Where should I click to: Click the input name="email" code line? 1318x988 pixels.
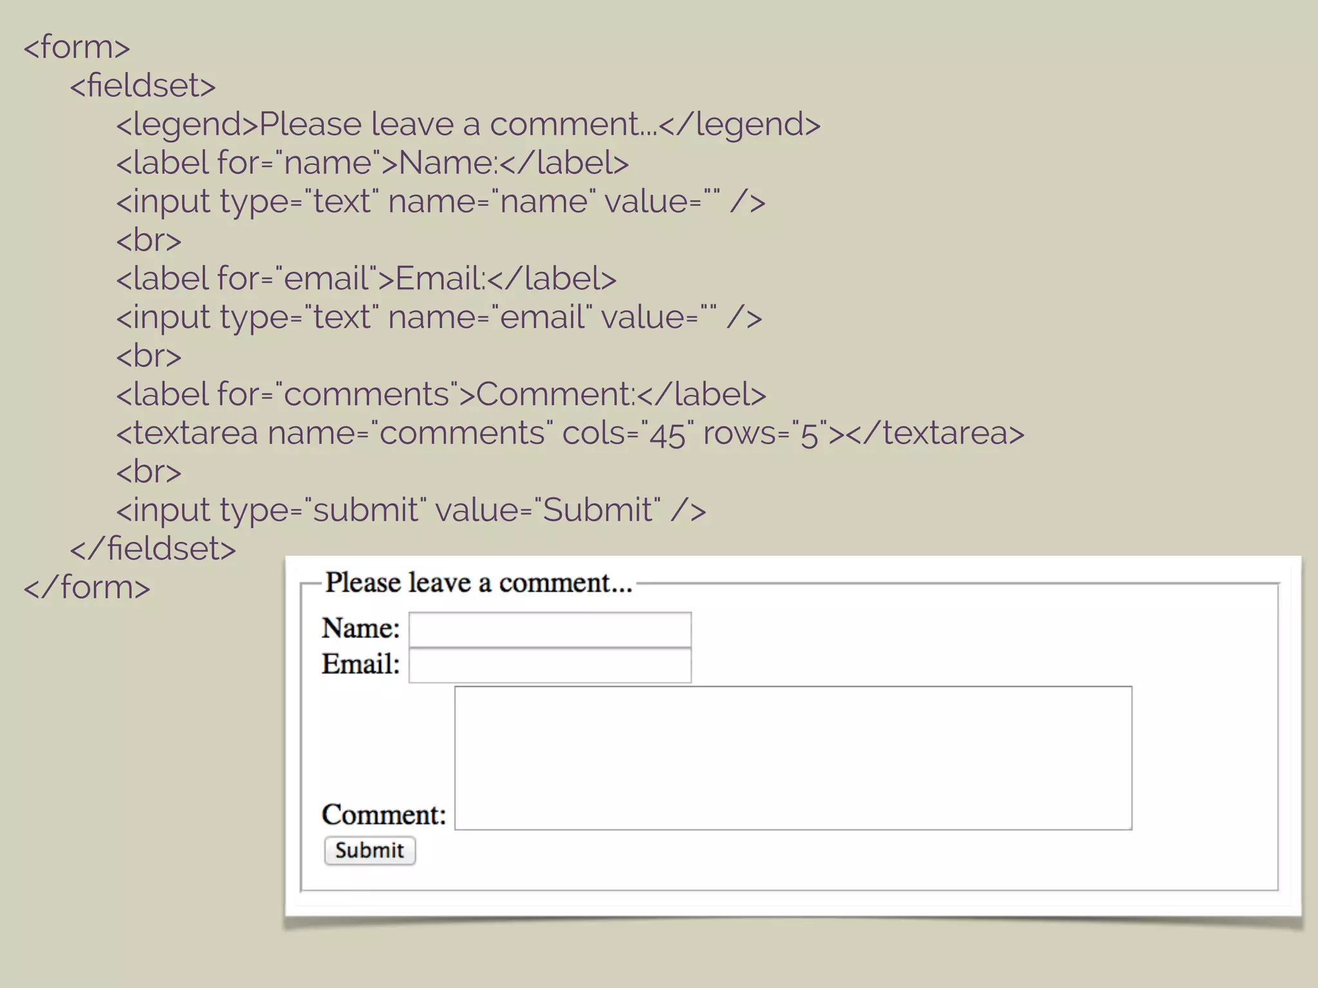[439, 317]
